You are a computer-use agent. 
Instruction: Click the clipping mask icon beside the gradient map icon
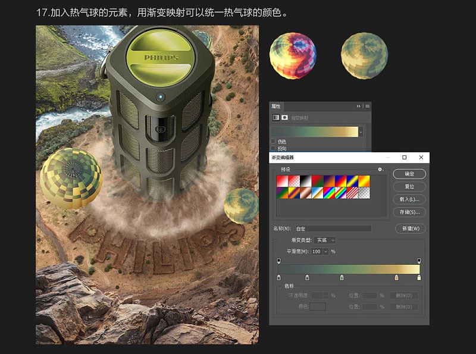pos(283,117)
